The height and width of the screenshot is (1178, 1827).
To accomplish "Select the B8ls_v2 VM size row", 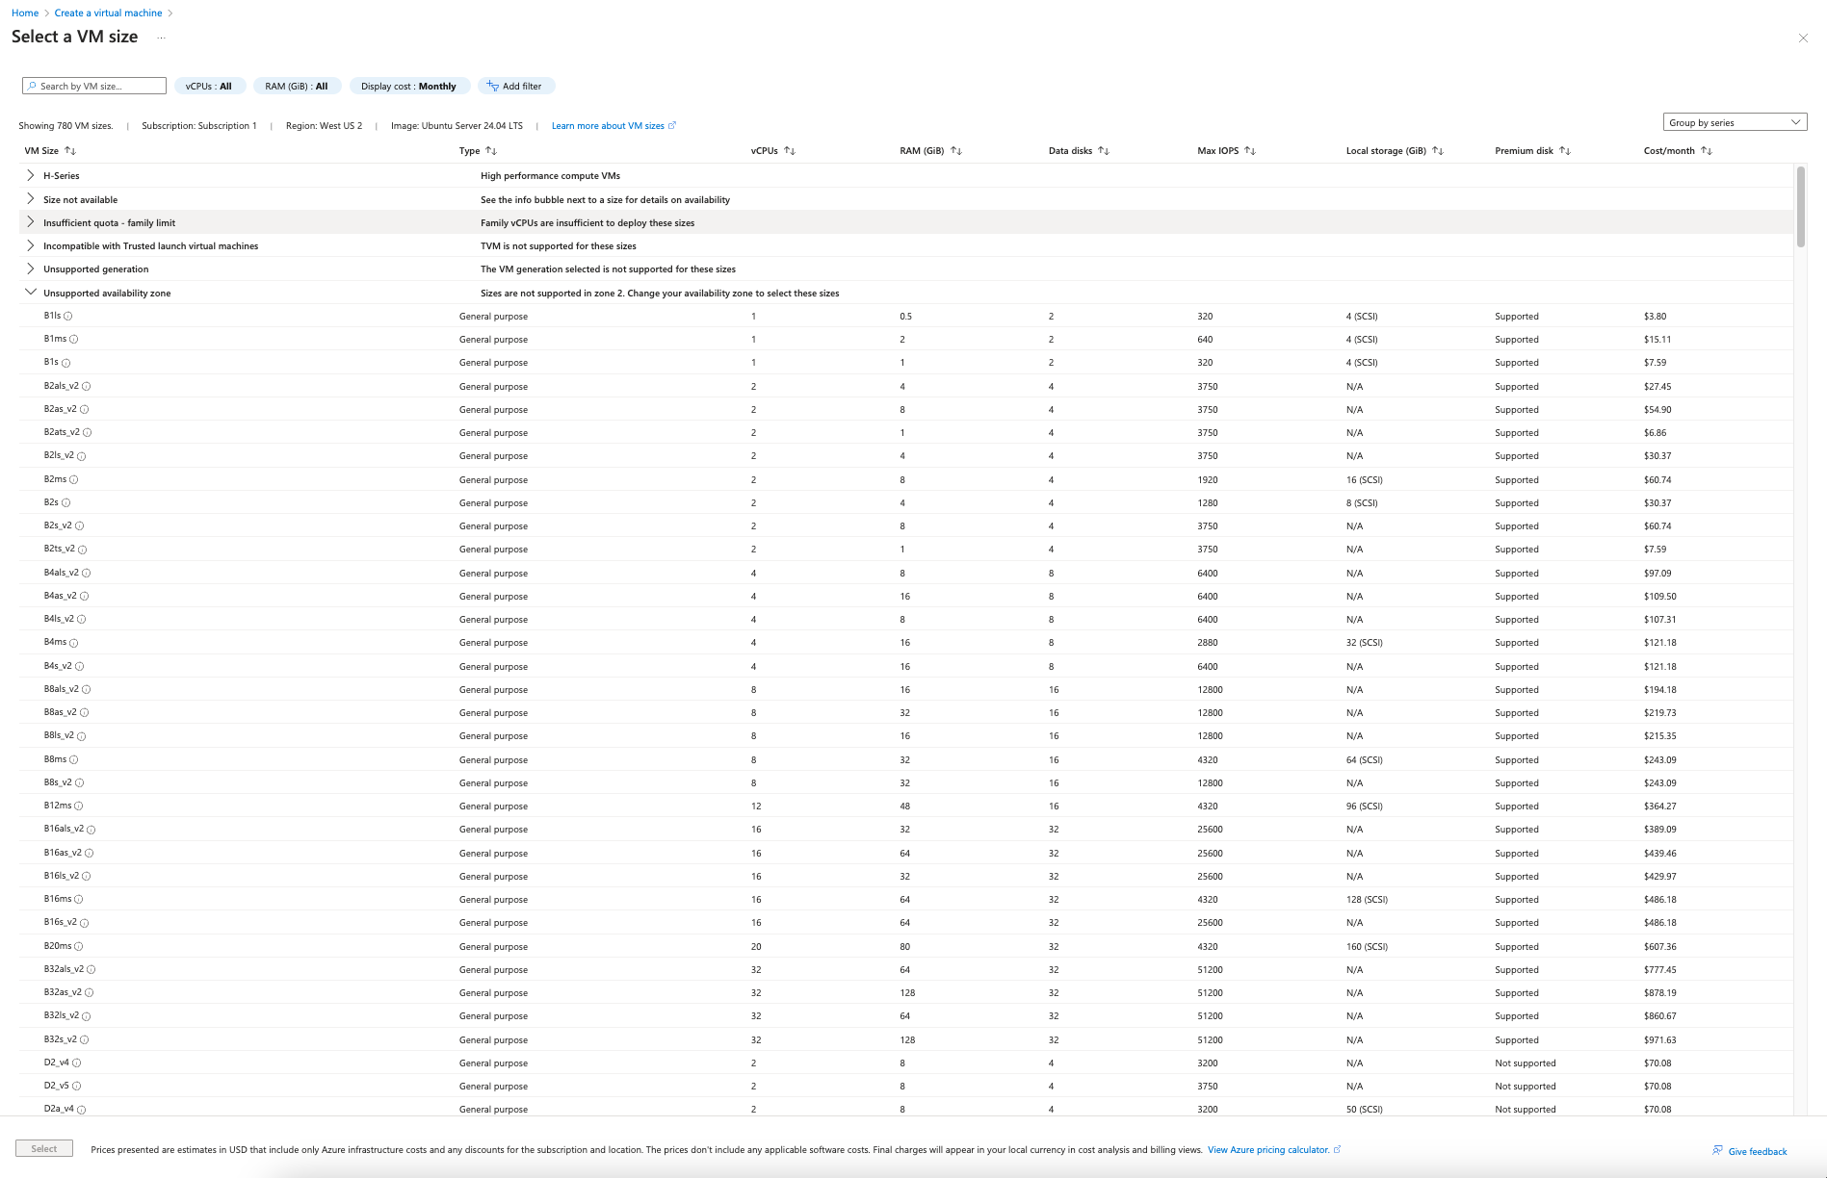I will [x=905, y=735].
